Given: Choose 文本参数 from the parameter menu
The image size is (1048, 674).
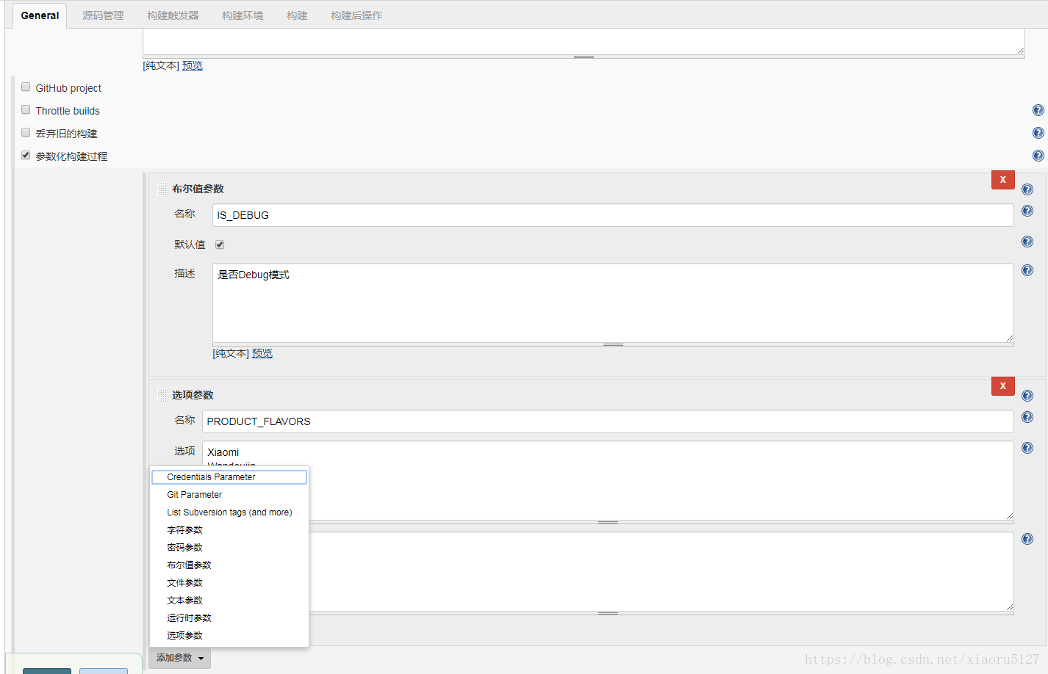Looking at the screenshot, I should (x=229, y=601).
